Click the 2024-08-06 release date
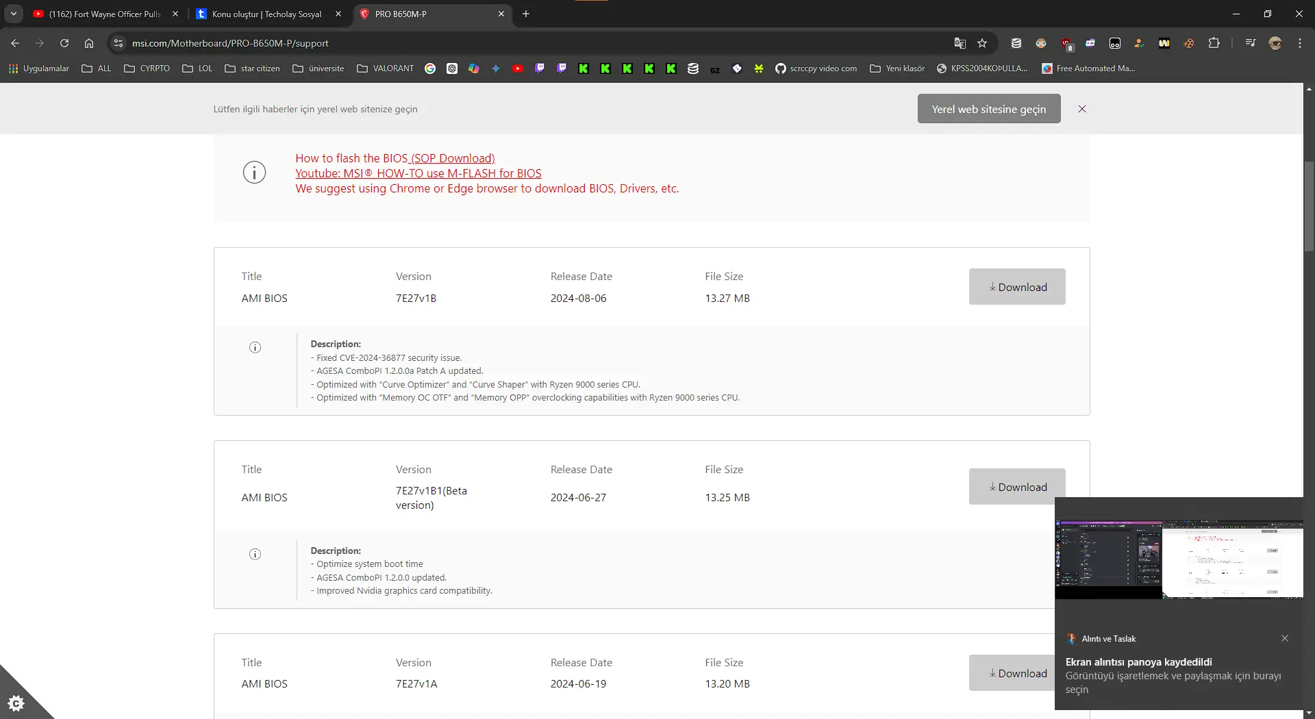The image size is (1315, 719). [578, 298]
